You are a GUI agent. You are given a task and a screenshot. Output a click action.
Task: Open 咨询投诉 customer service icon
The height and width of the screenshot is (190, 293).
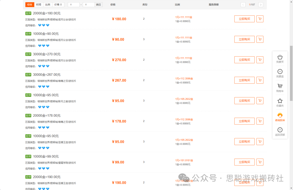280,116
